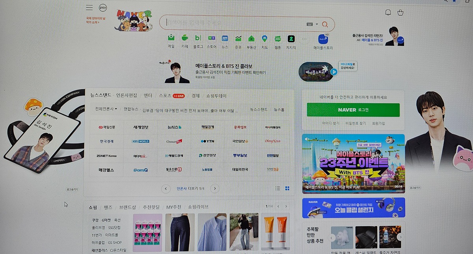Switch to the 브랜드샵 shopping tab
Viewport: 473px width, 254px height.
click(127, 207)
